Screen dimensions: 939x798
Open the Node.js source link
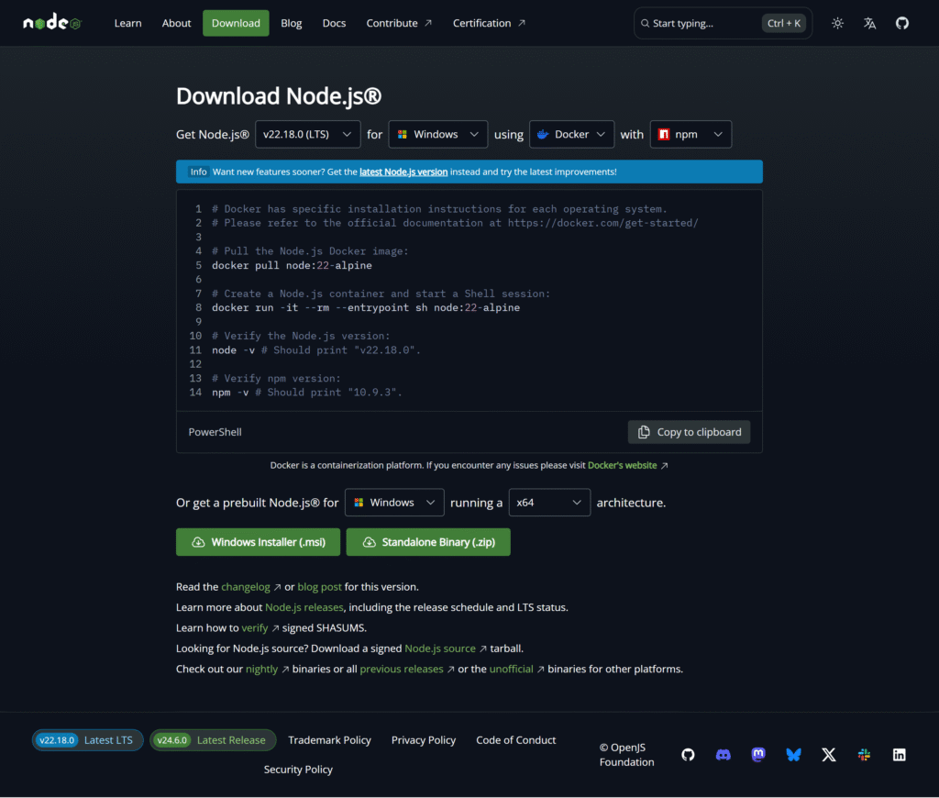pos(446,648)
